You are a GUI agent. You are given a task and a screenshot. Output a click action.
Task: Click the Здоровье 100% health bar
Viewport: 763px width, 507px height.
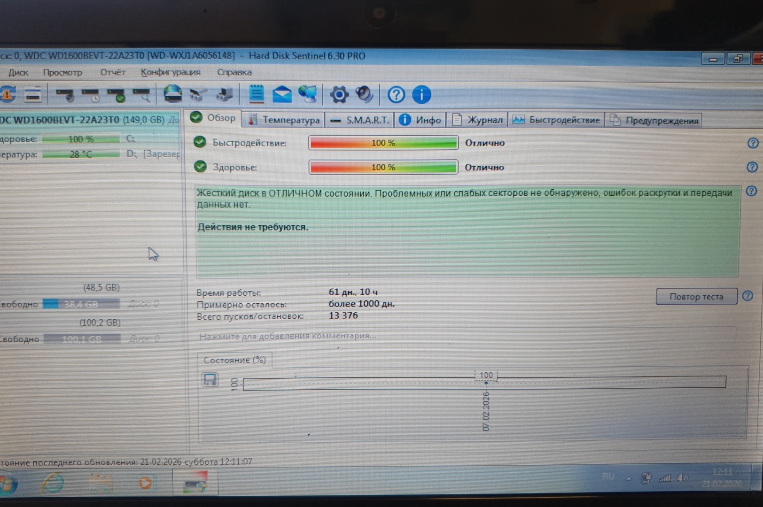pyautogui.click(x=383, y=167)
